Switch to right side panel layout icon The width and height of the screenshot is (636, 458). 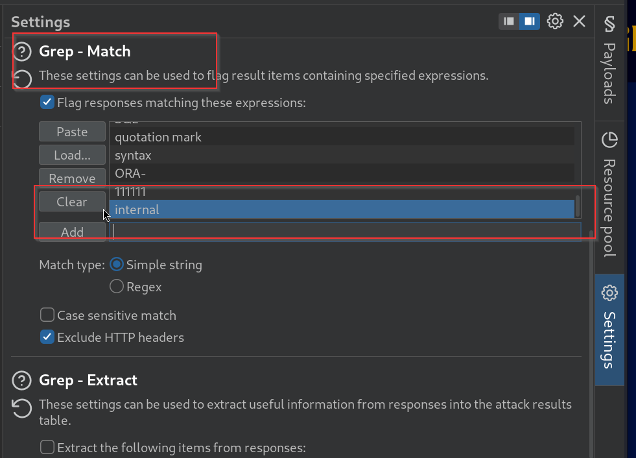click(530, 21)
